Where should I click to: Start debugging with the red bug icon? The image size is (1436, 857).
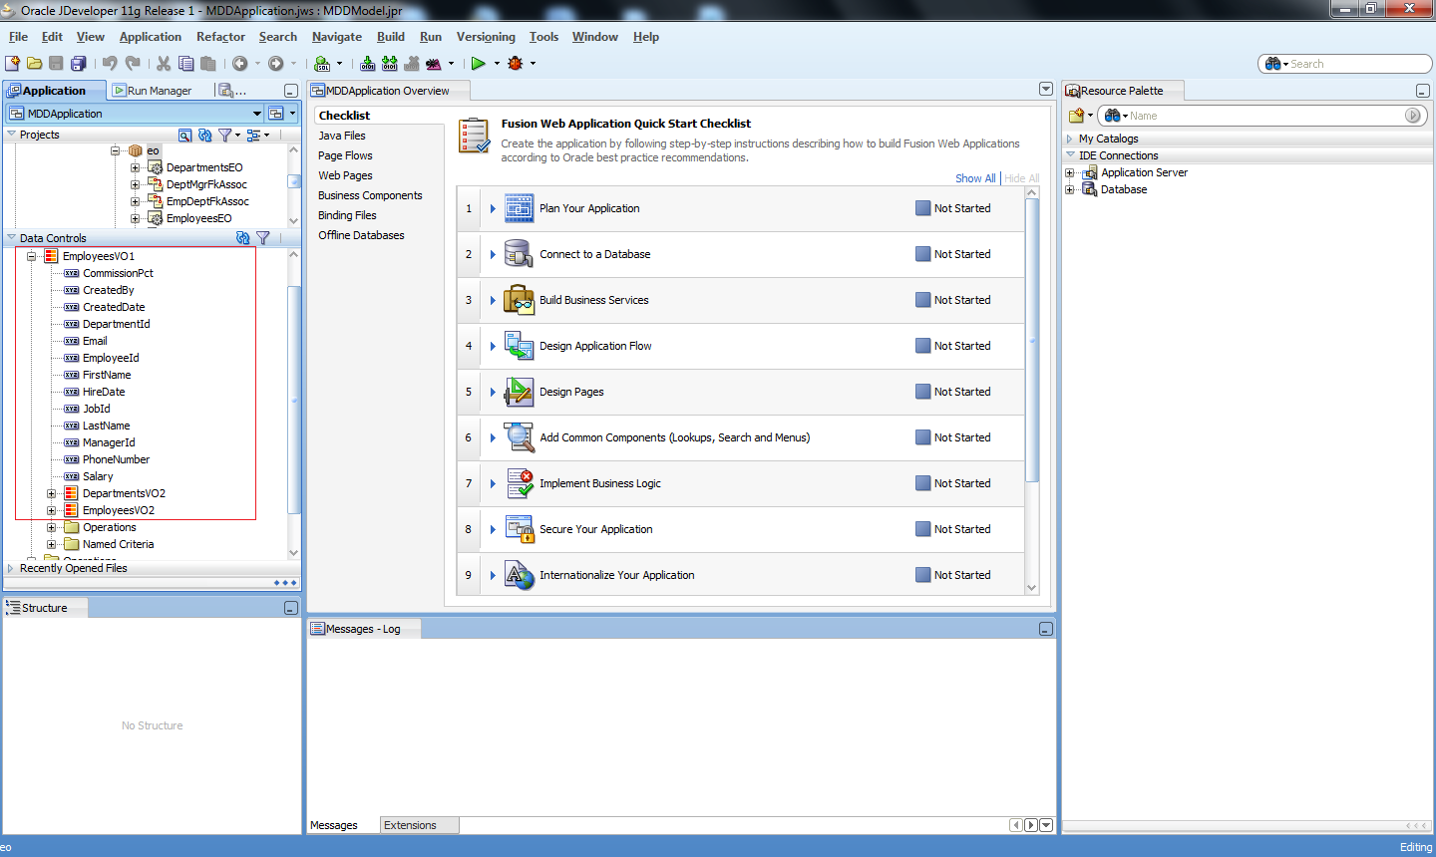[516, 63]
